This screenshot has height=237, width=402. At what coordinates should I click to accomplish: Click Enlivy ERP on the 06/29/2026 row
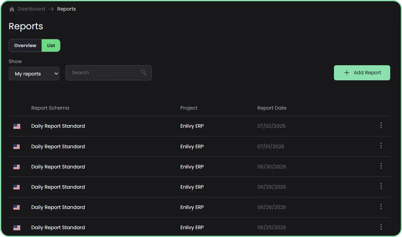click(192, 187)
